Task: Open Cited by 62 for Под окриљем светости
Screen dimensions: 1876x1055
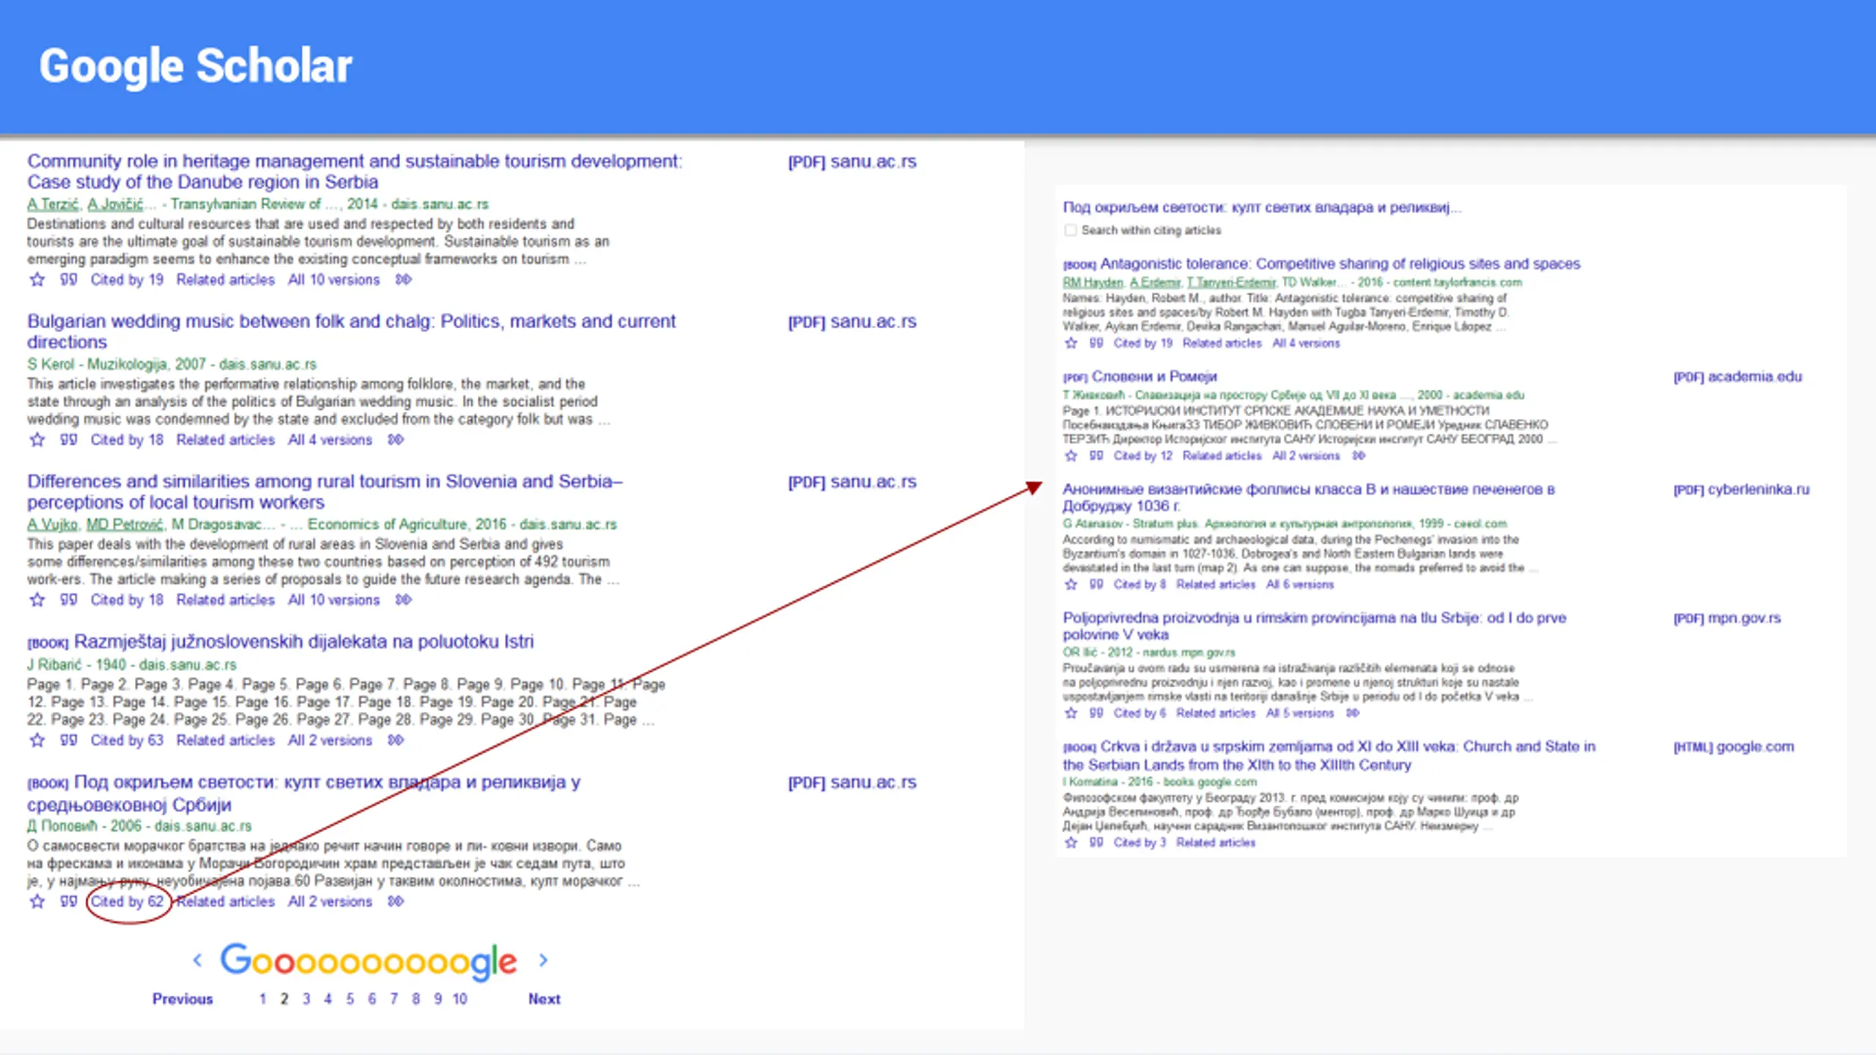Action: (x=127, y=902)
